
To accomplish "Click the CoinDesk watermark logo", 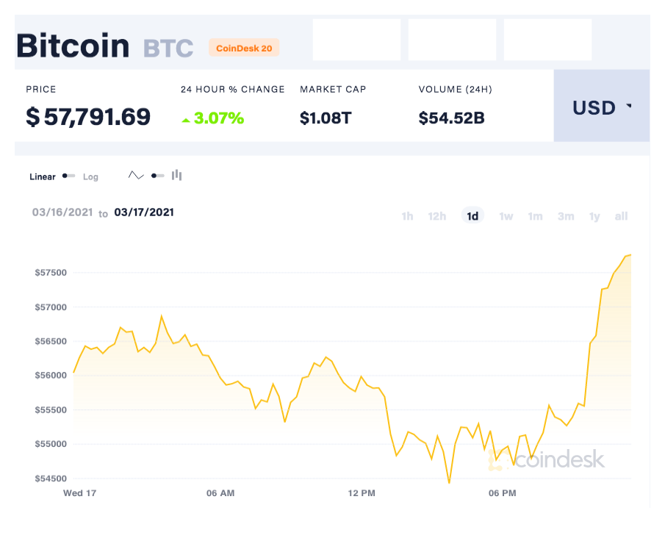I will tap(547, 459).
